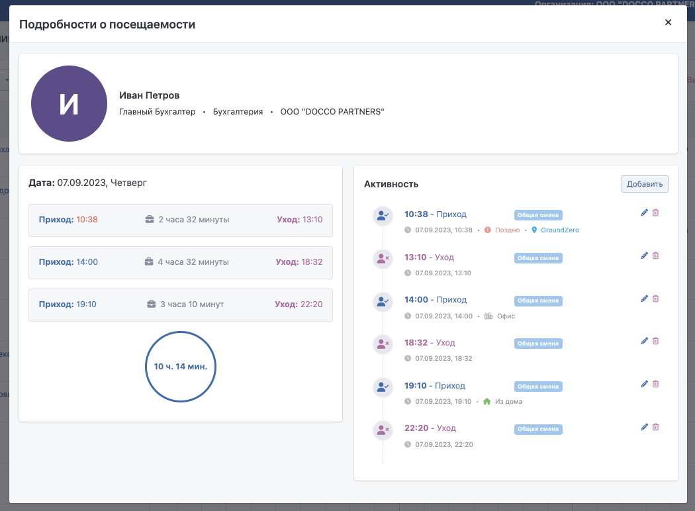Viewport: 695px width, 511px height.
Task: Click the Из дома location label
Action: pyautogui.click(x=509, y=402)
